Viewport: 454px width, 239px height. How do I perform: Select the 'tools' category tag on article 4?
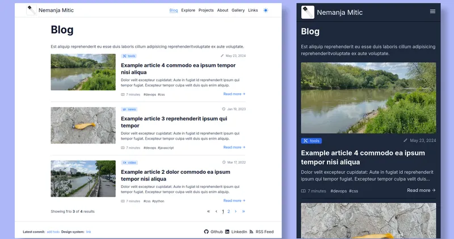[x=129, y=56]
